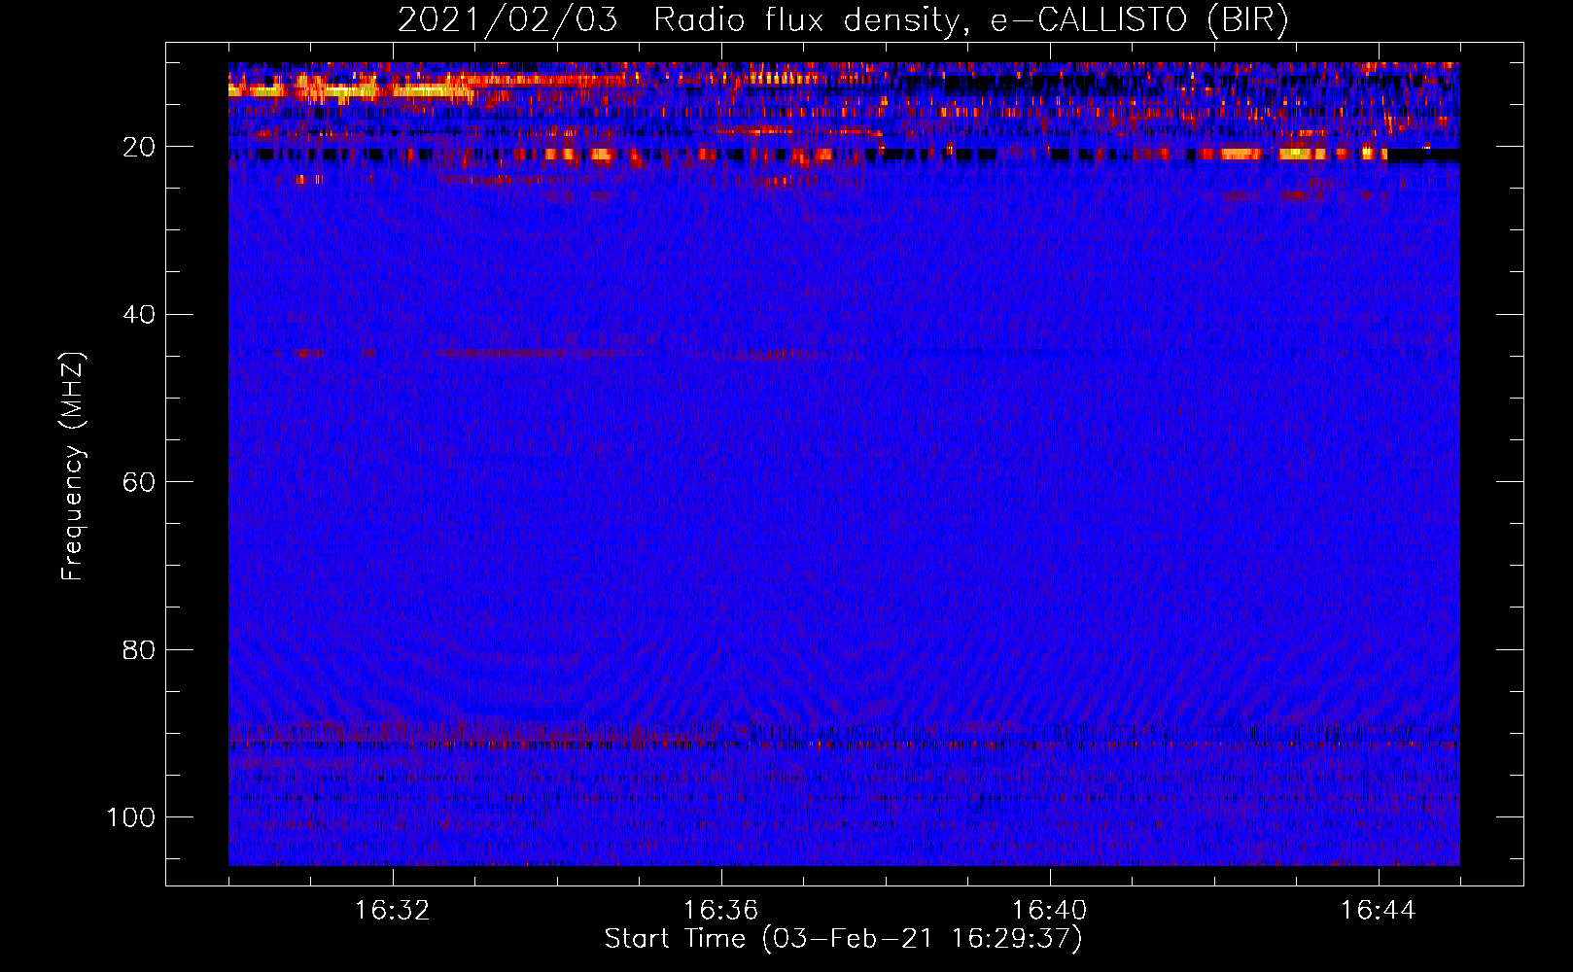
Task: Click the 'Frequency (MHZ)' axis label
Action: click(x=73, y=466)
